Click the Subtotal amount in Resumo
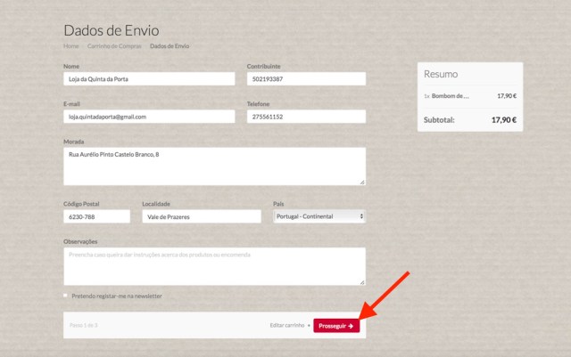The width and height of the screenshot is (571, 357). [504, 119]
